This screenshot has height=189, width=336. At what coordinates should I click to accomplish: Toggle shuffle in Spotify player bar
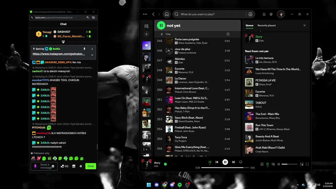click(x=209, y=162)
